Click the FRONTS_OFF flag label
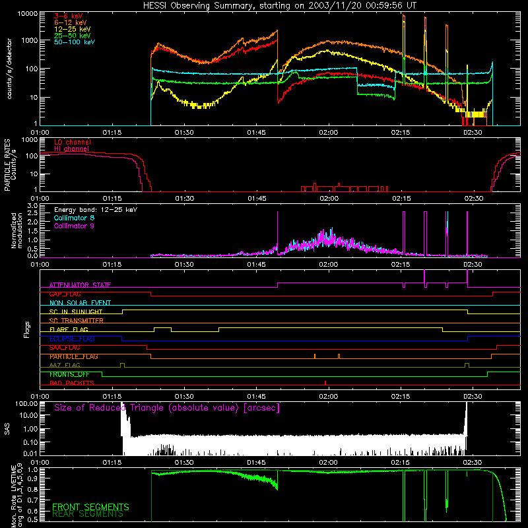Screen dimensions: 528x528 (x=69, y=374)
